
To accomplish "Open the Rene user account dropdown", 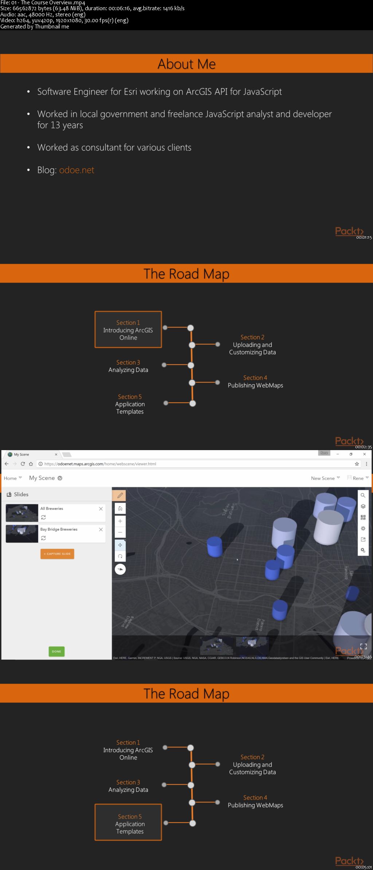I will click(358, 478).
